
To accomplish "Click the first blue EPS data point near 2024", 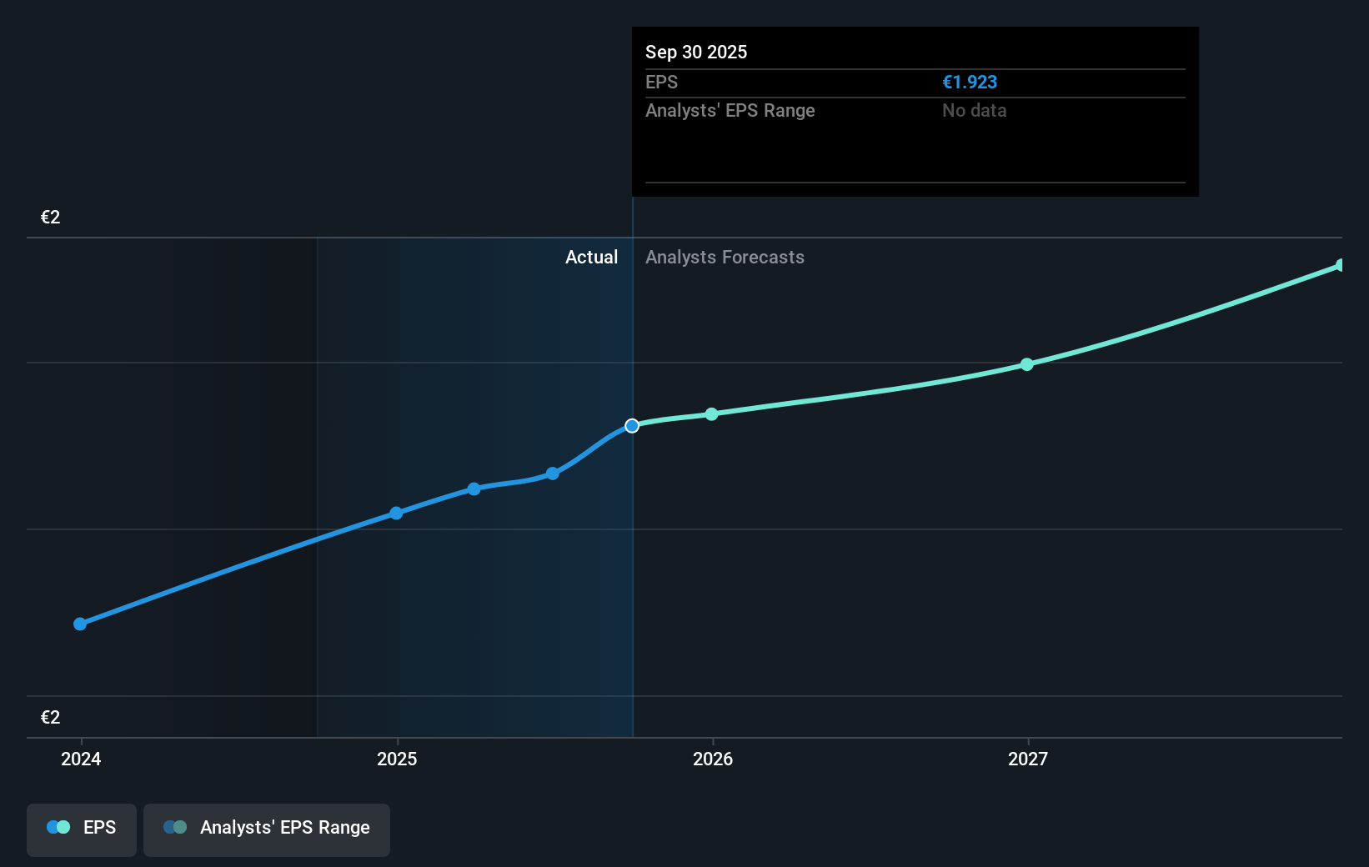I will click(x=79, y=624).
